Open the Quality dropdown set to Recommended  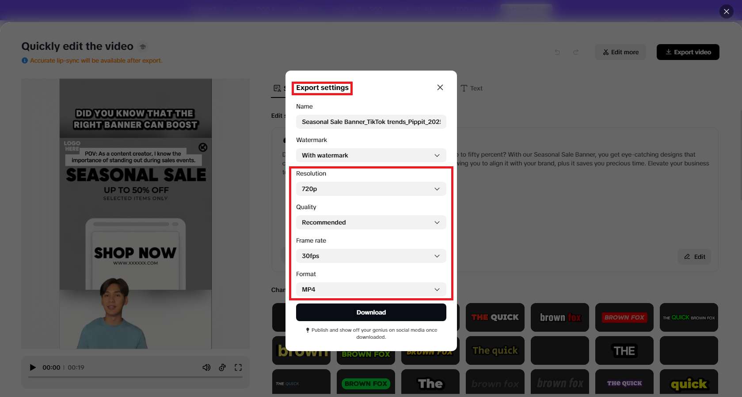pyautogui.click(x=371, y=222)
